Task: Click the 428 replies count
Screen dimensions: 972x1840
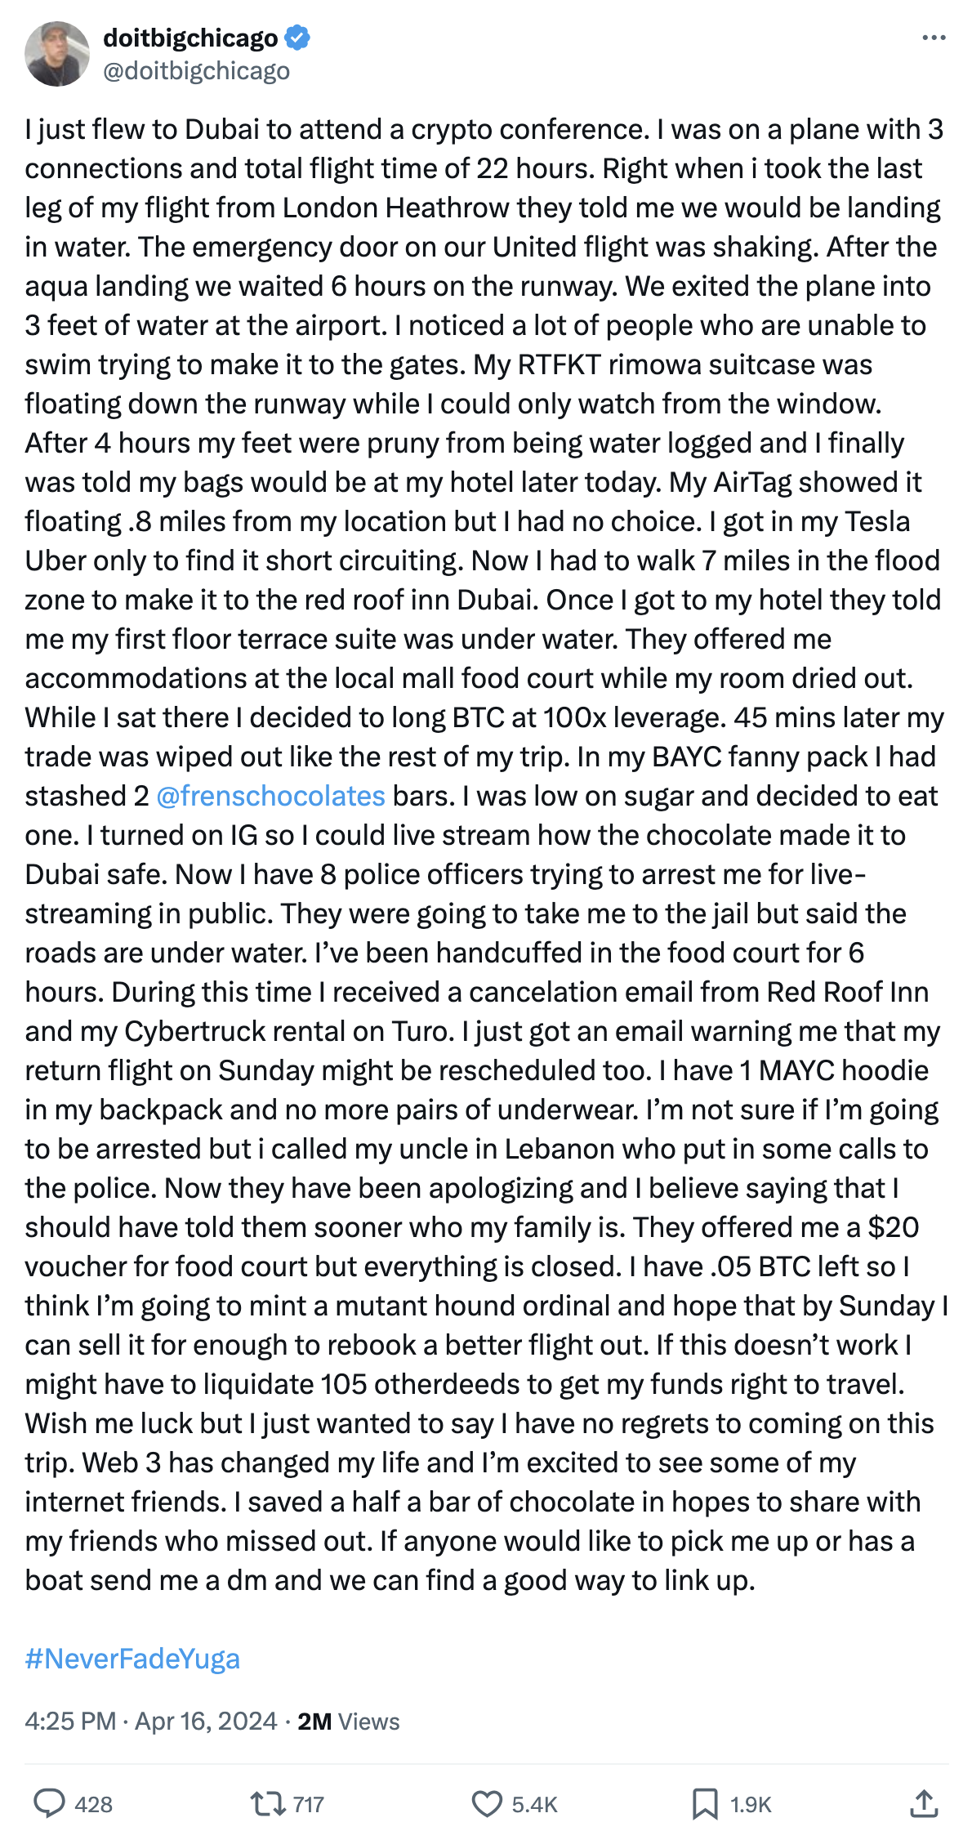Action: (x=93, y=1804)
